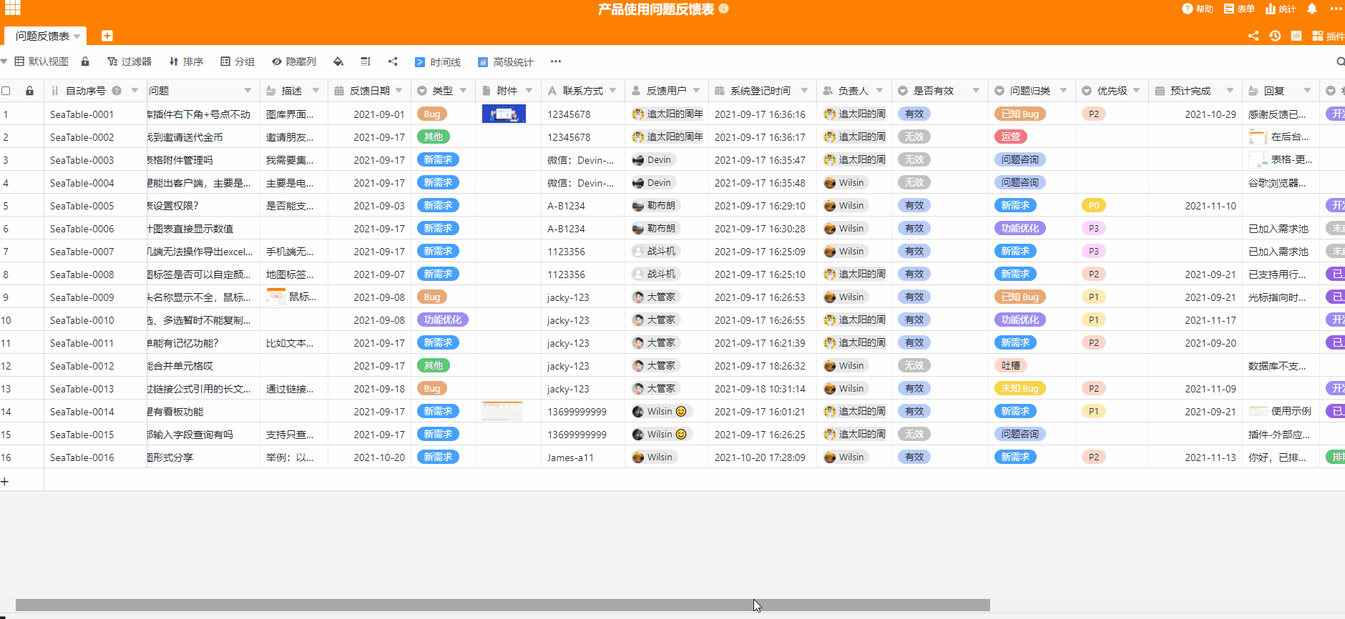The image size is (1345, 619).
Task: Click the horizontal scrollbar at the bottom
Action: click(x=503, y=605)
